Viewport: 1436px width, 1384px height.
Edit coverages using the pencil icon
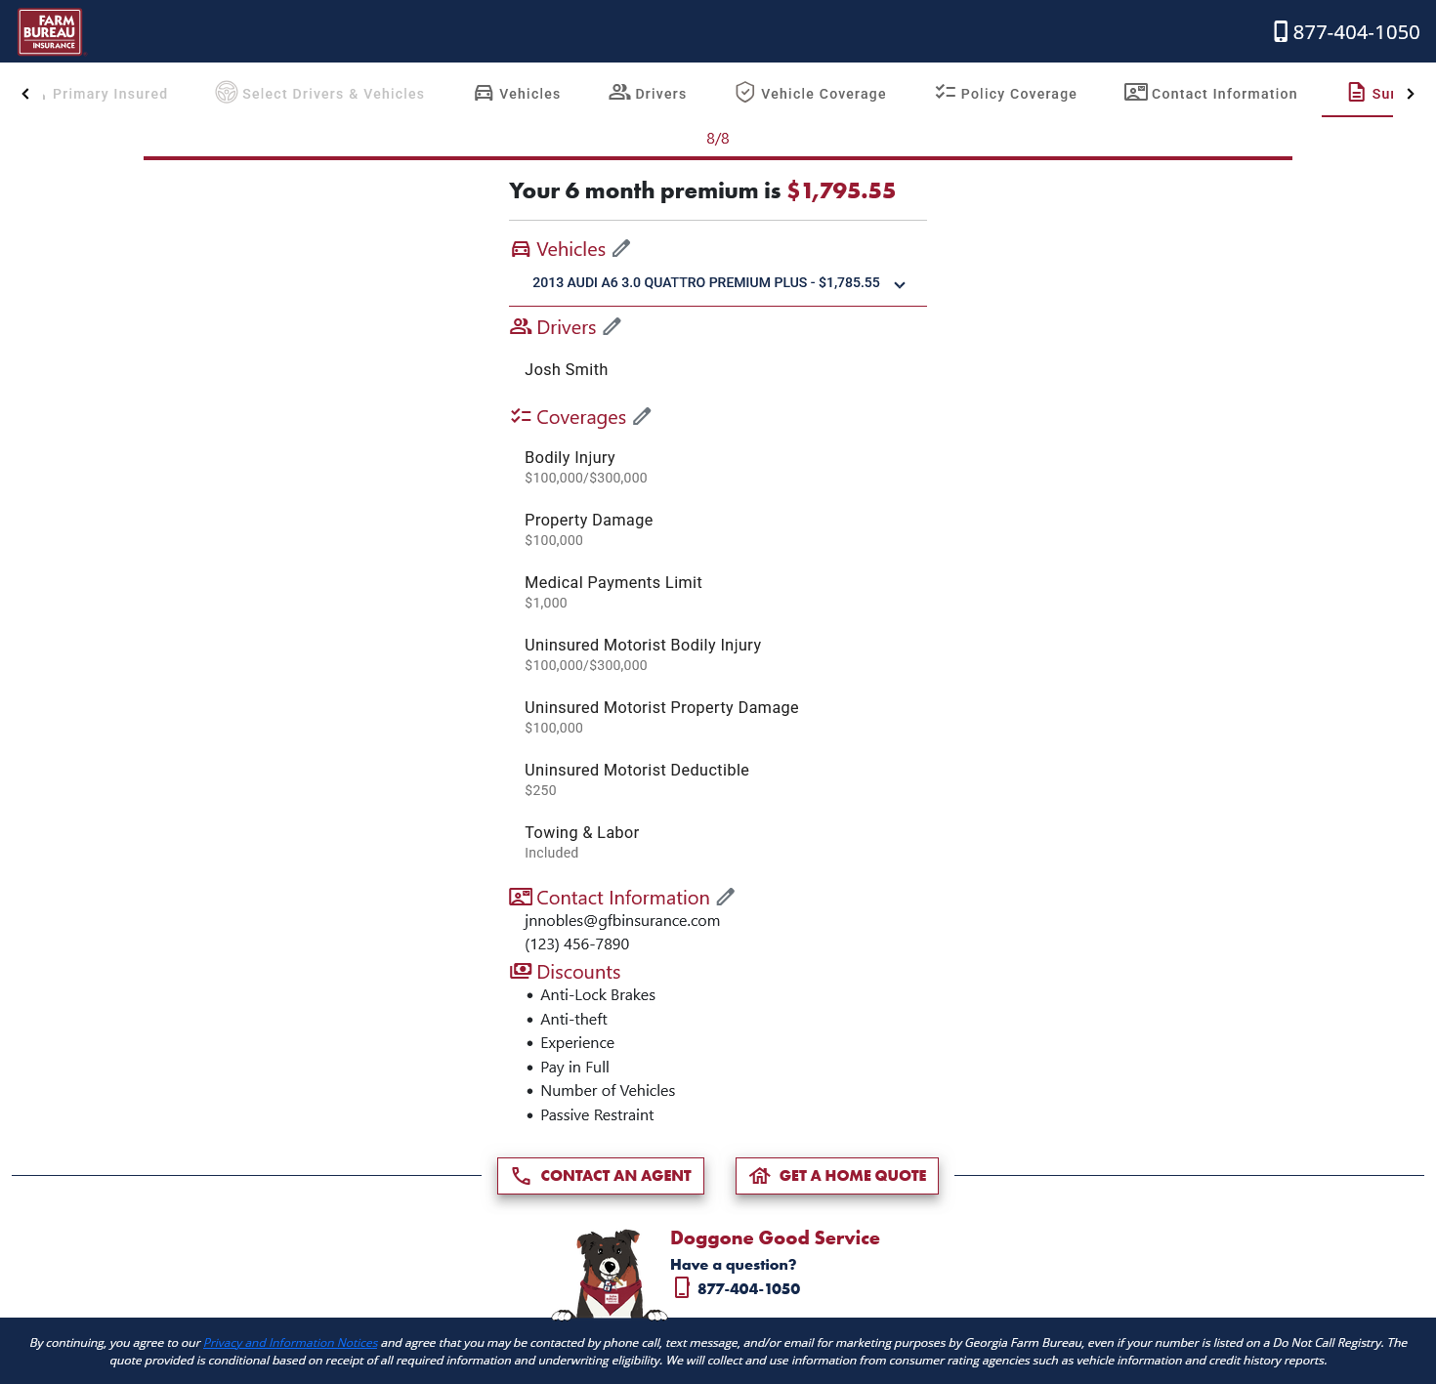point(642,417)
